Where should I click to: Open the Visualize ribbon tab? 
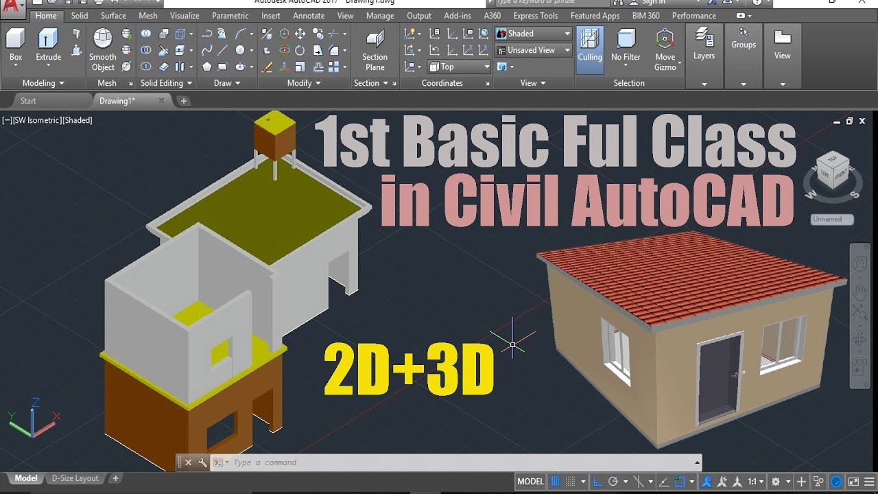tap(185, 16)
